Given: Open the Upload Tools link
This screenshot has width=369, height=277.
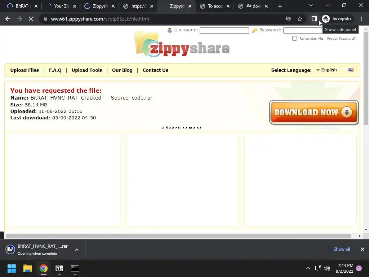Looking at the screenshot, I should click(86, 70).
